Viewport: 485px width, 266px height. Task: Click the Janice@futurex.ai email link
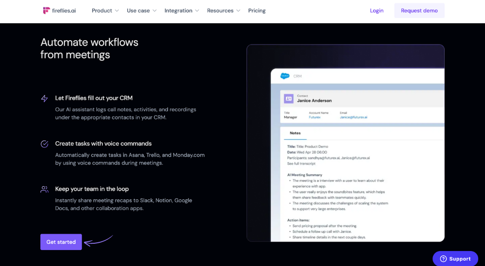pyautogui.click(x=354, y=117)
